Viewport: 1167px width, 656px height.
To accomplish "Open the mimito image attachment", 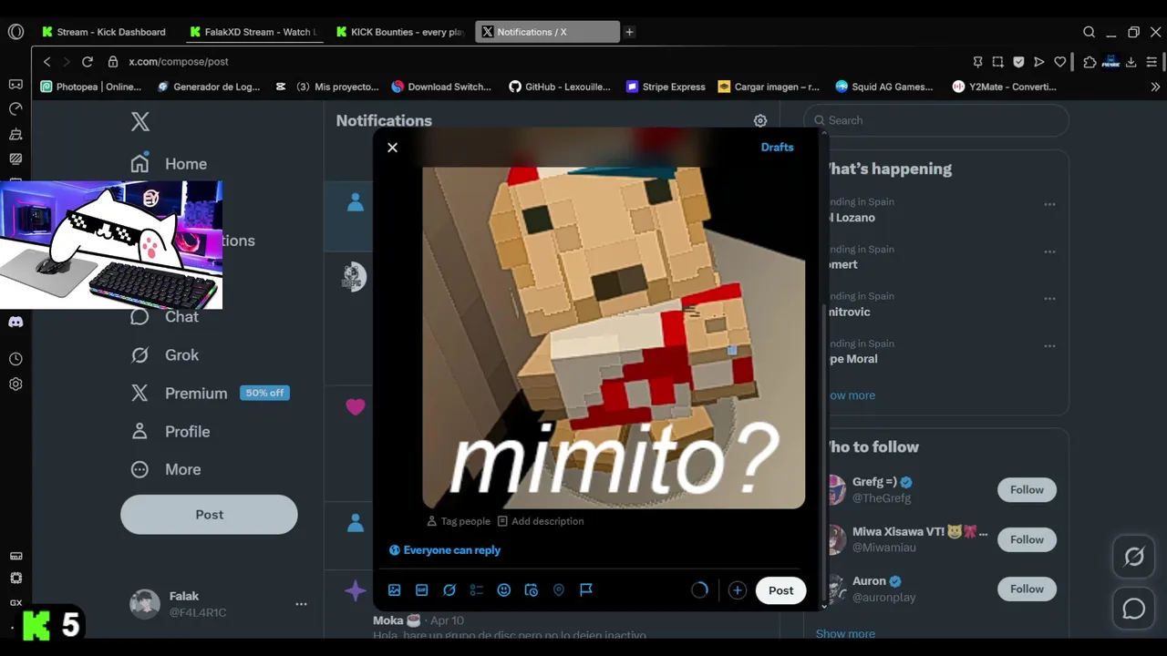I will 614,337.
